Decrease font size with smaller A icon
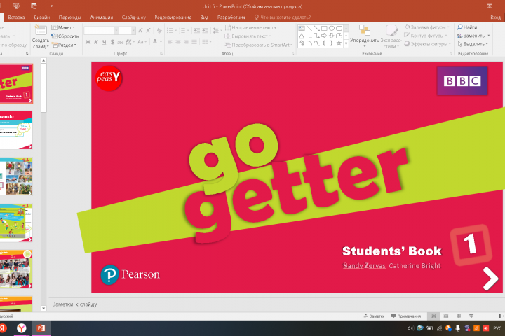The height and width of the screenshot is (336, 505). click(x=148, y=31)
